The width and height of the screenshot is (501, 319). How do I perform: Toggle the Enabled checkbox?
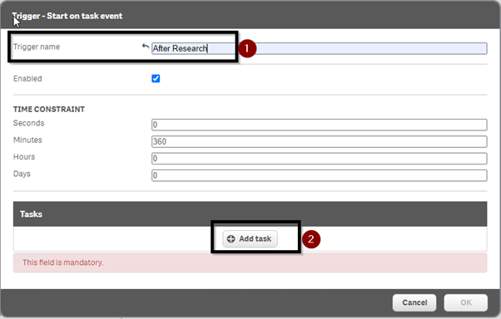[156, 78]
